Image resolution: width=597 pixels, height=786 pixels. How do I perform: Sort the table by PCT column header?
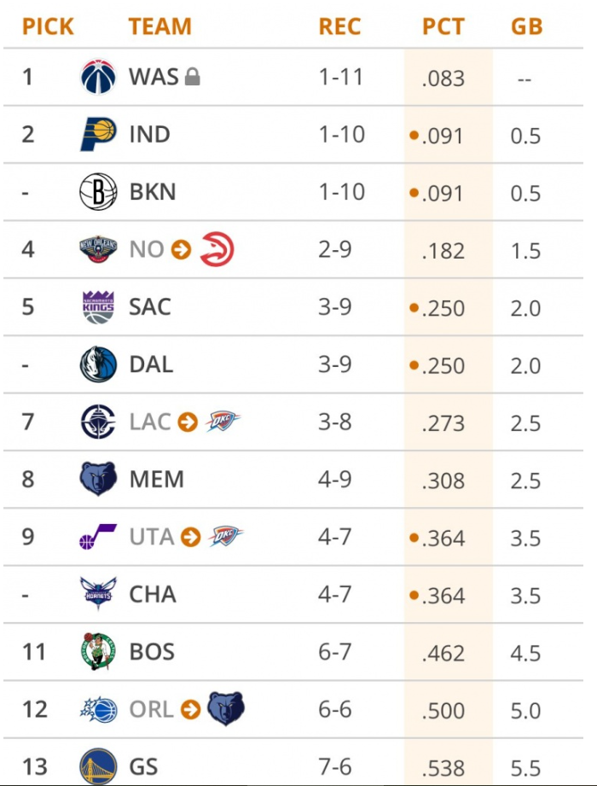coord(443,26)
